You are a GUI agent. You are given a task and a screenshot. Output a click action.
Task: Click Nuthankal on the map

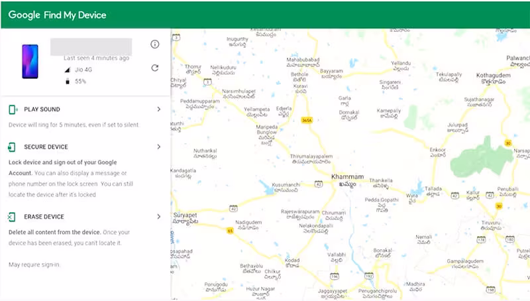205,153
